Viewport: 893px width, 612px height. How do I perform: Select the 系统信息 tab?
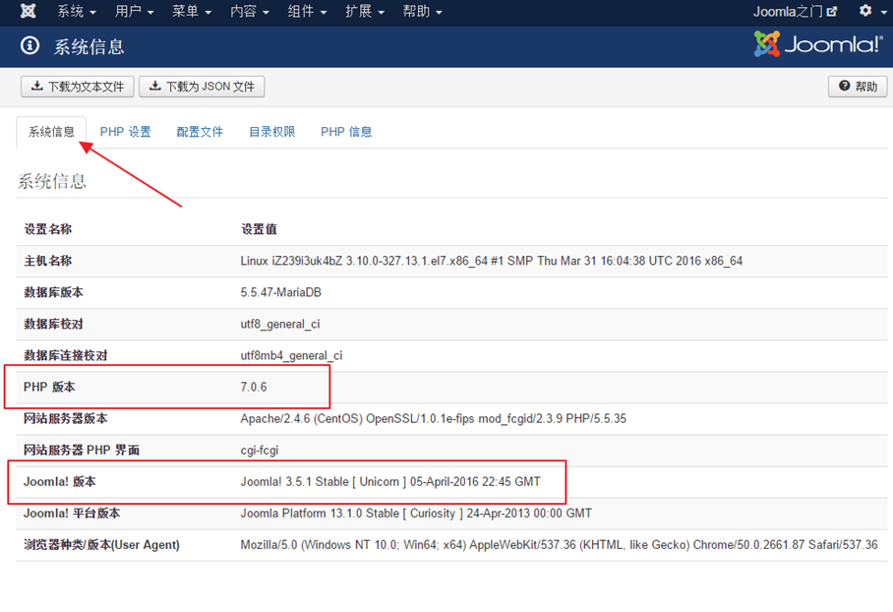pos(51,132)
